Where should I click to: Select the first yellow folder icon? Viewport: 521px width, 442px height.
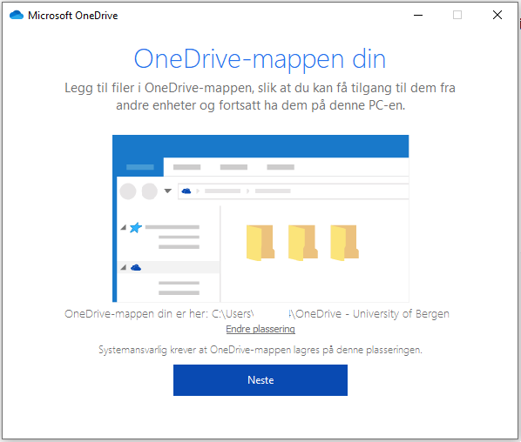(x=260, y=243)
